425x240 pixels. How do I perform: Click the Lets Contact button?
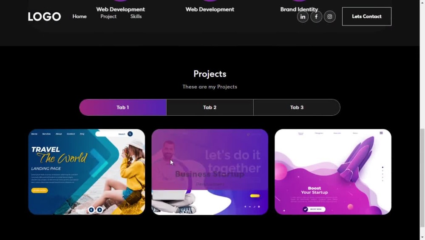point(366,17)
